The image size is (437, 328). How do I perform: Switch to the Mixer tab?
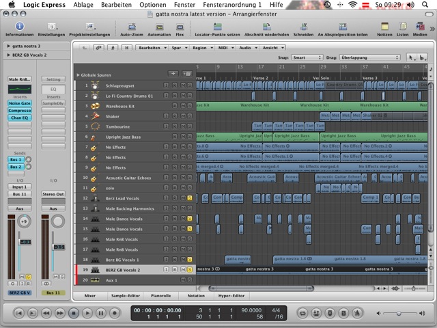pos(90,296)
